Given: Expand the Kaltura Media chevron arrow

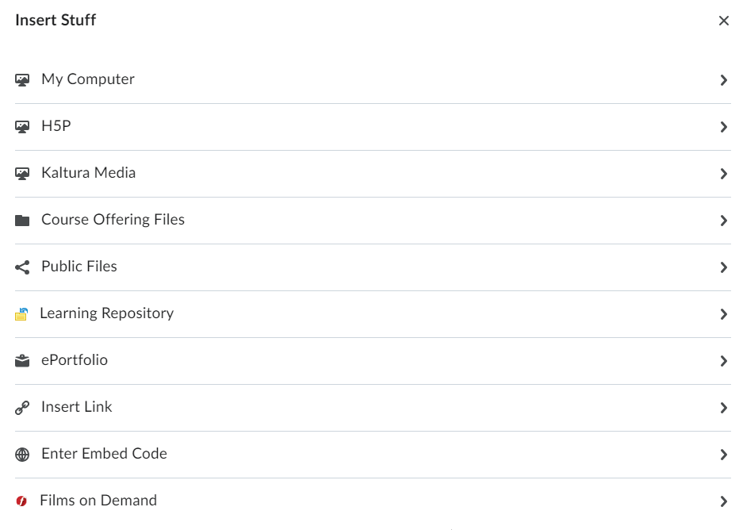Looking at the screenshot, I should click(723, 174).
